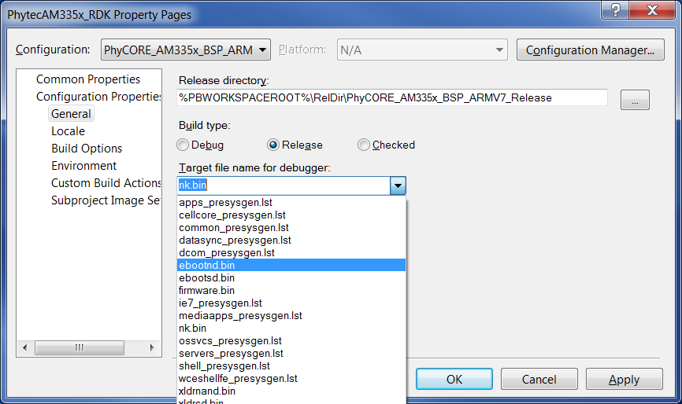Open the Configuration dropdown list

pyautogui.click(x=186, y=50)
